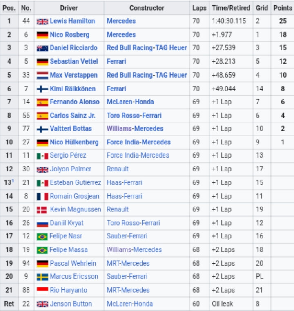Open Felipe Massa driver link
The image size is (294, 311).
pyautogui.click(x=69, y=250)
